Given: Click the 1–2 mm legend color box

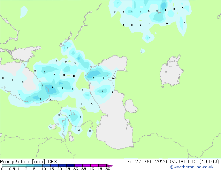Looking at the screenshot, I should click(x=22, y=165).
